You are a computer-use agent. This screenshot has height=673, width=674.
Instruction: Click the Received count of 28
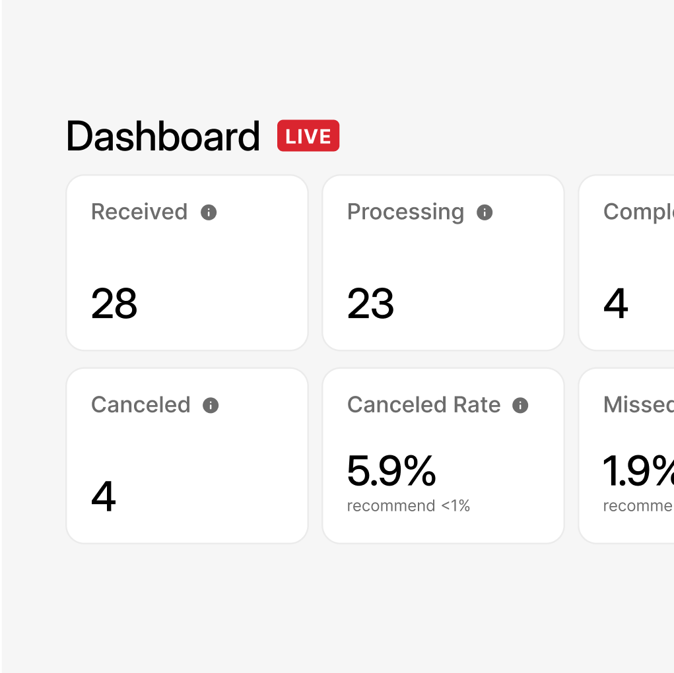click(x=114, y=304)
